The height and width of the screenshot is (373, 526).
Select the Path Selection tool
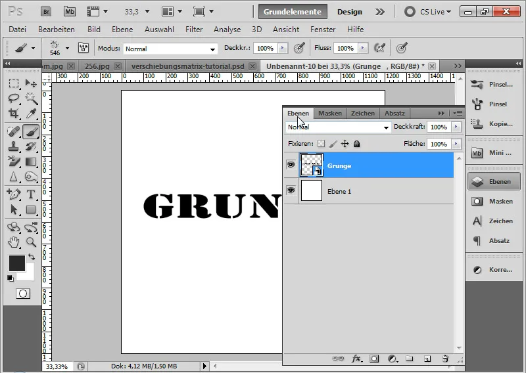coord(14,209)
